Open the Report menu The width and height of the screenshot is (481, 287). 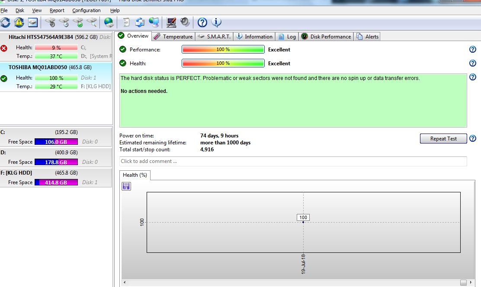coord(57,10)
